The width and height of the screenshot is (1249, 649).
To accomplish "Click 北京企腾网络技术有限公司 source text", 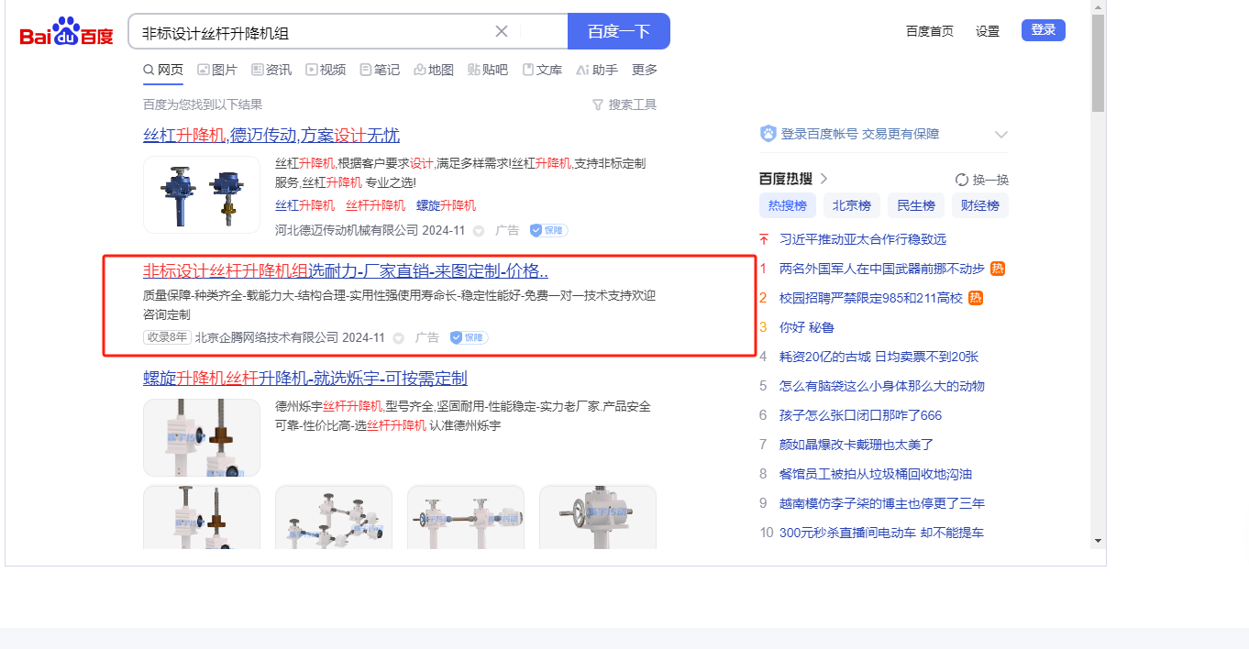I will (x=267, y=337).
